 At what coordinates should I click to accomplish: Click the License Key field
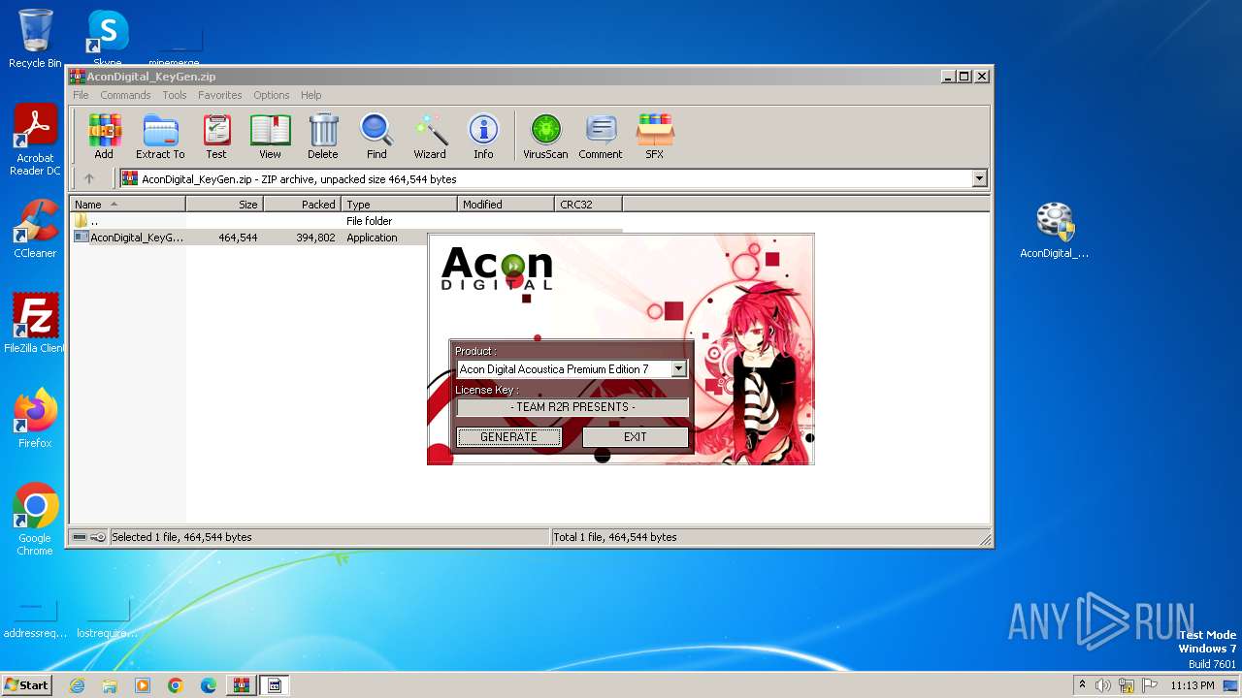point(572,407)
